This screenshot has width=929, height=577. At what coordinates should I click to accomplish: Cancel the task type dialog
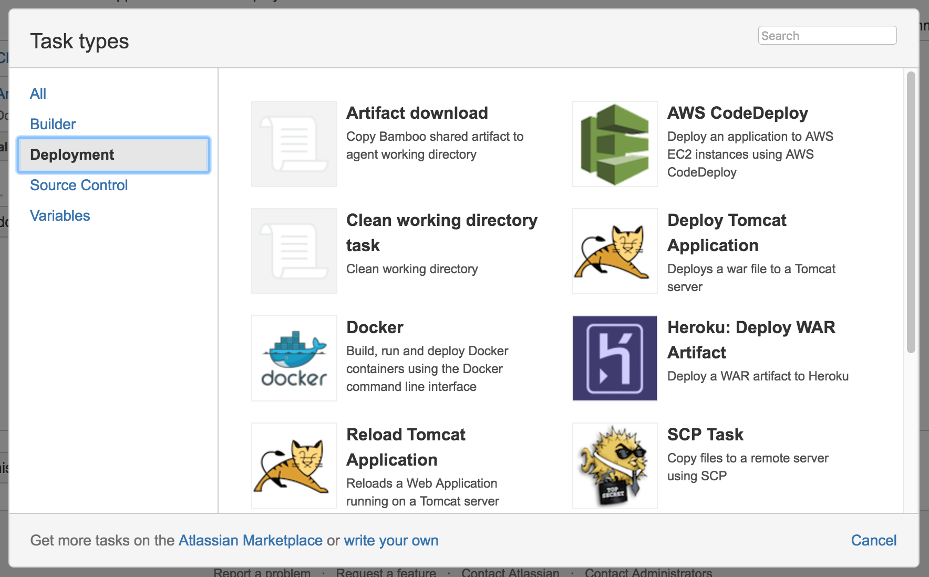point(874,540)
